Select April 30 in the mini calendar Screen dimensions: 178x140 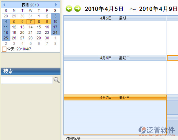tap(47, 38)
